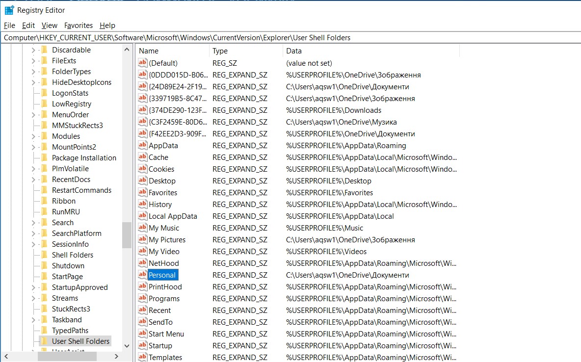Click the icon beside My Video value
The image size is (581, 362).
[x=143, y=251]
